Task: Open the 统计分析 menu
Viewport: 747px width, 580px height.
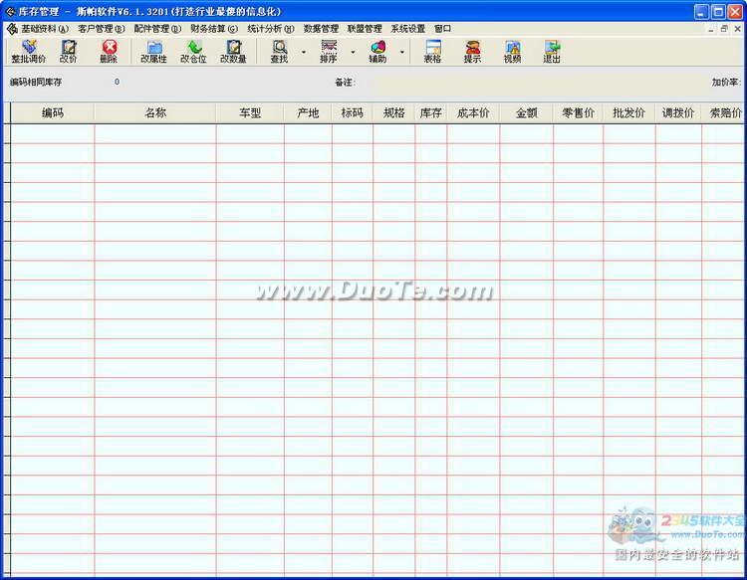Action: [270, 29]
